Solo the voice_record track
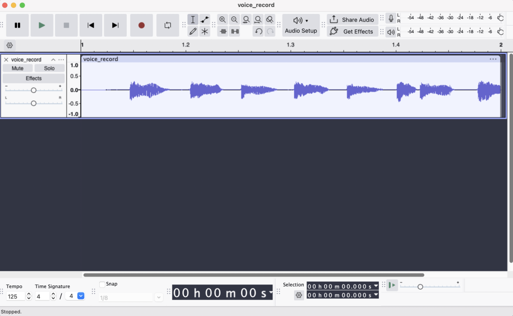This screenshot has width=513, height=316. 49,68
